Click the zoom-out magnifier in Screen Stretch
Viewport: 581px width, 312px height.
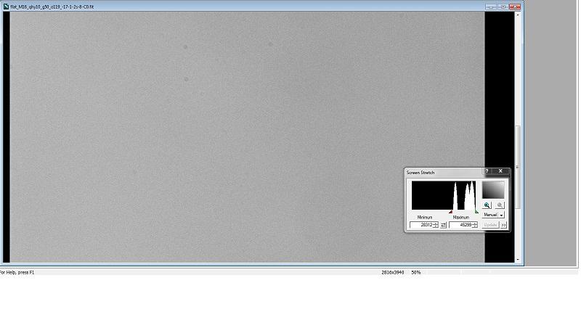coord(500,205)
